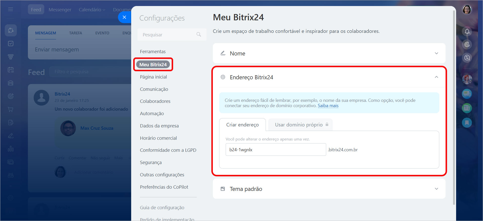Open goal target icon in left sidebar
The image size is (483, 221).
pos(11,96)
